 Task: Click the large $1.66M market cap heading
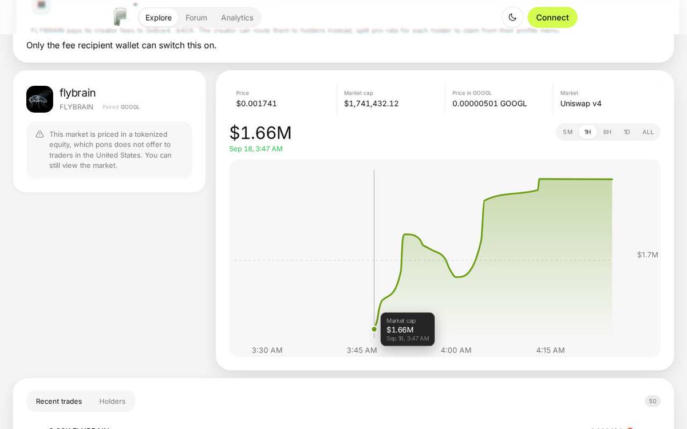tap(260, 133)
